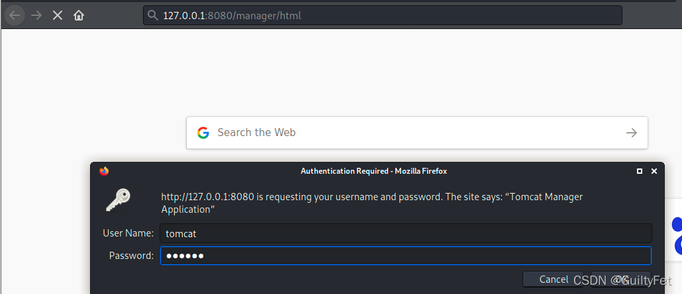The width and height of the screenshot is (682, 294).
Task: Click the Password label
Action: pyautogui.click(x=131, y=256)
